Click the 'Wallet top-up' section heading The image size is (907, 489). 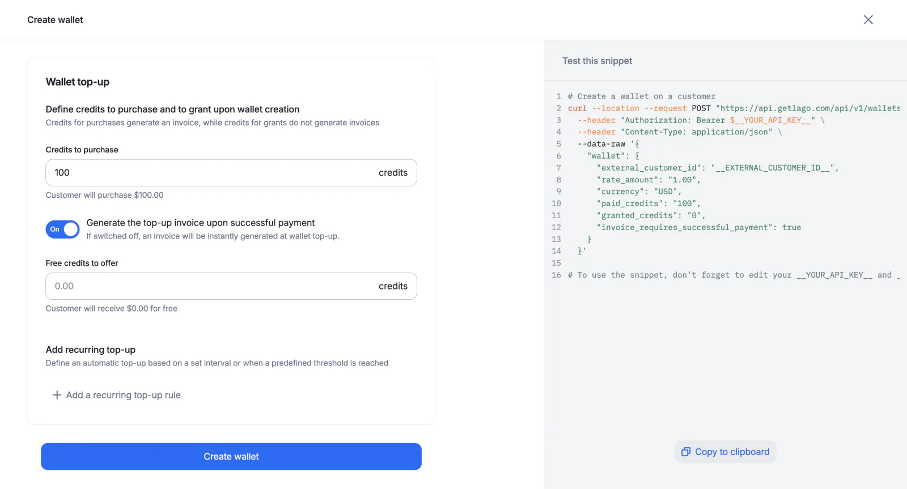click(x=78, y=82)
